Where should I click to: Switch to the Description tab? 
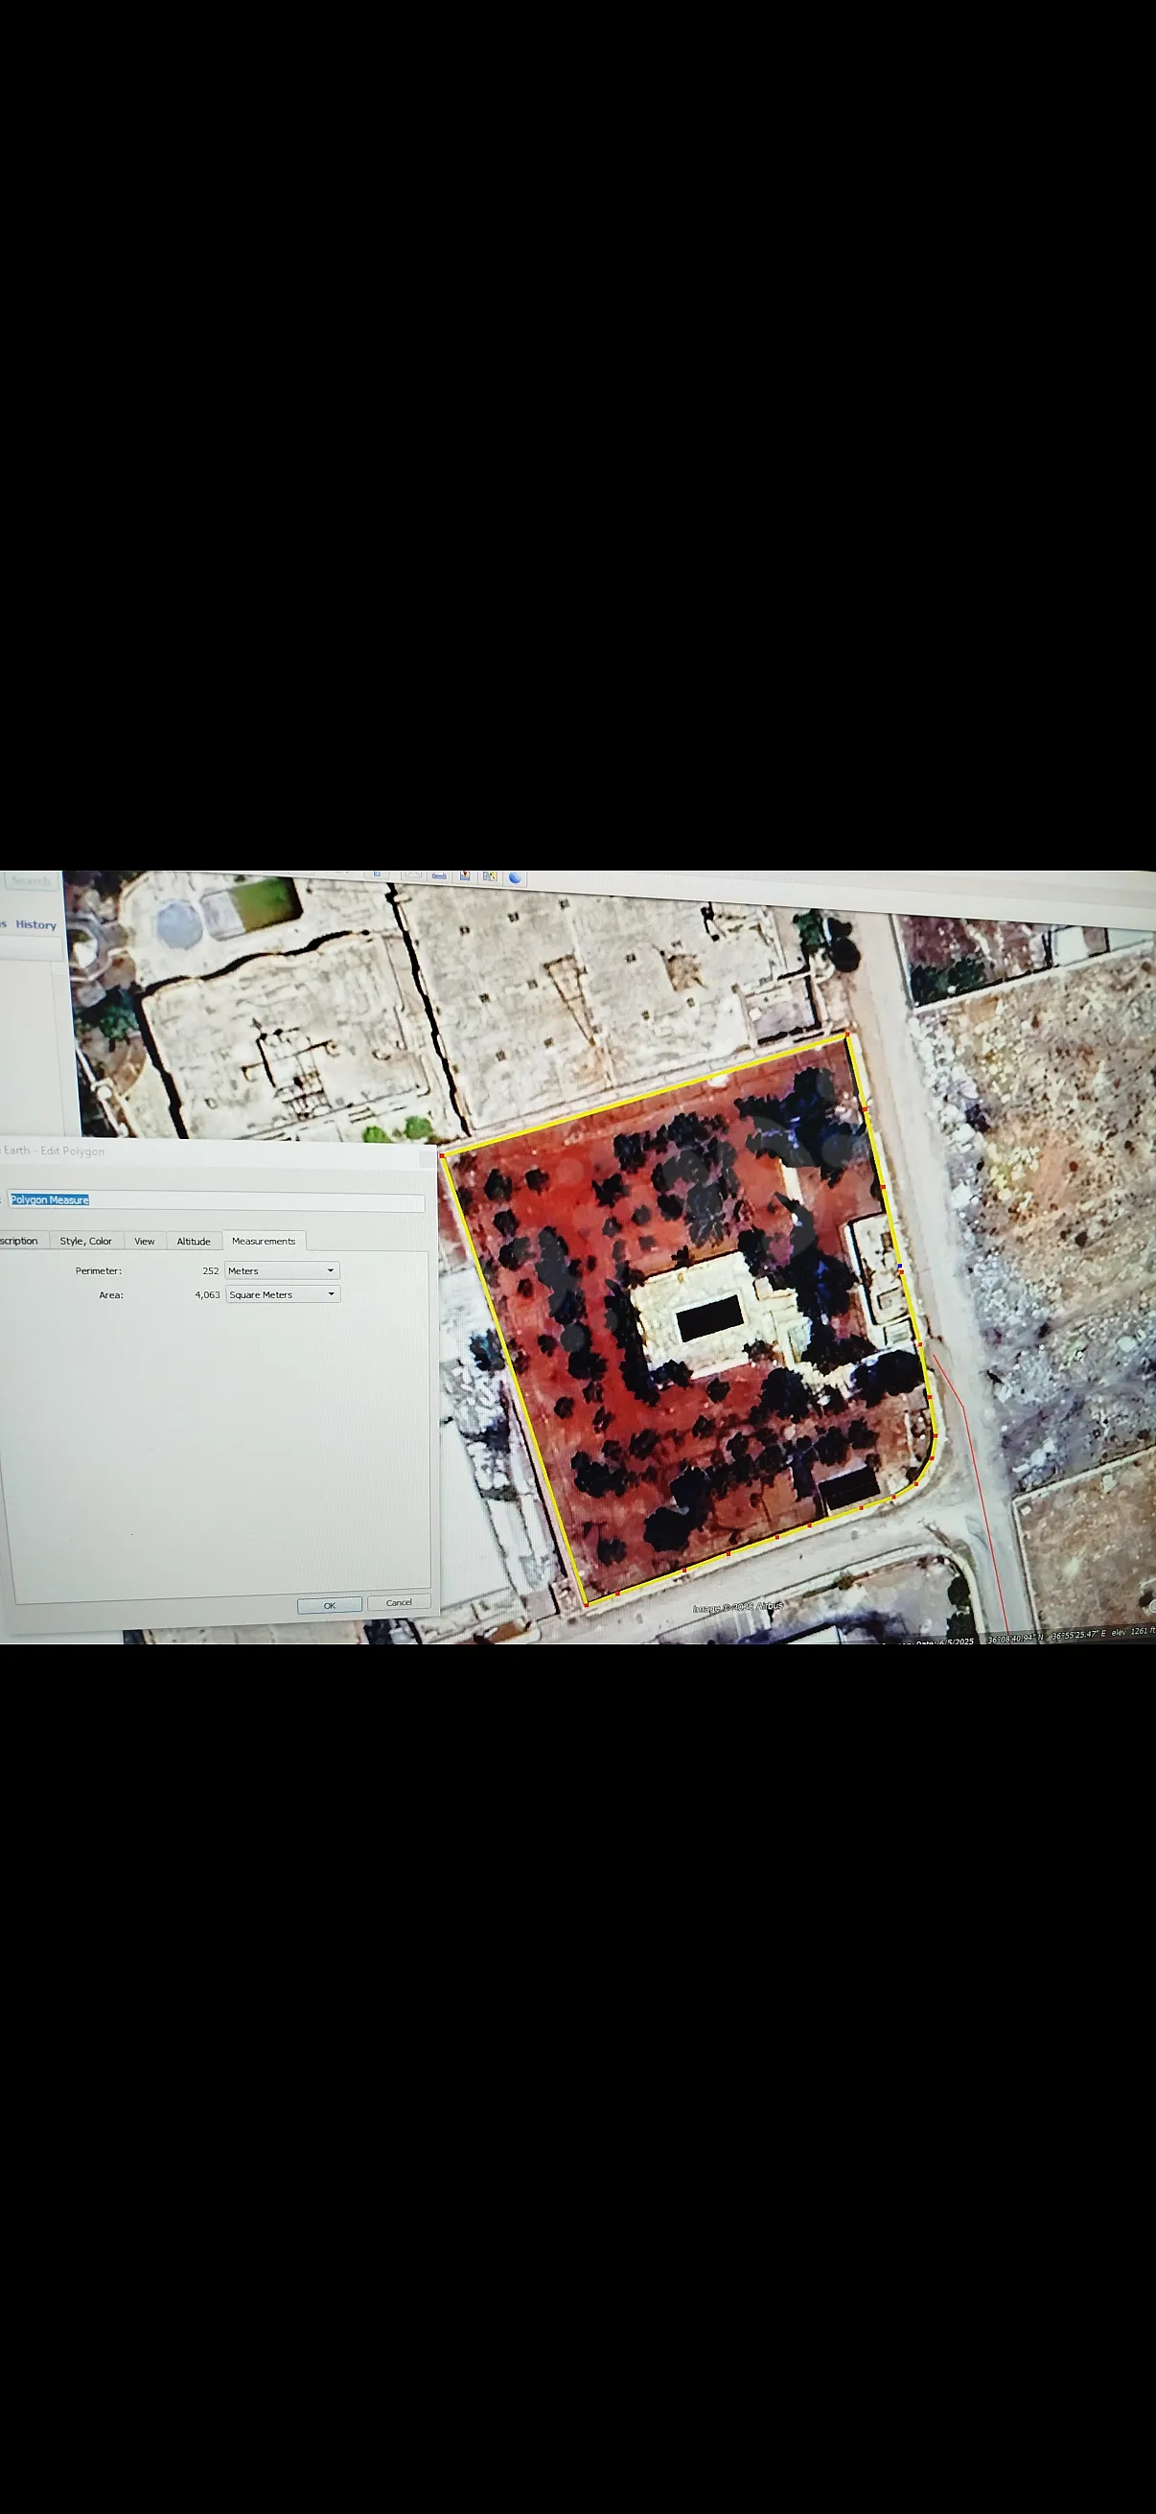pyautogui.click(x=19, y=1241)
